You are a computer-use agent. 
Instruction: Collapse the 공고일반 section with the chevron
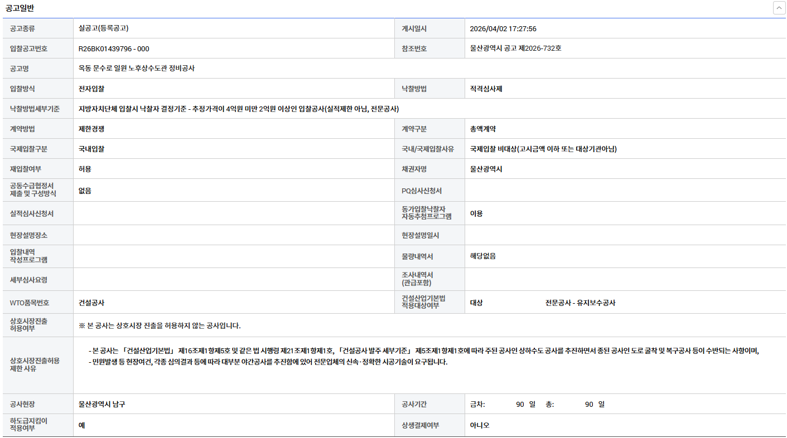(779, 8)
